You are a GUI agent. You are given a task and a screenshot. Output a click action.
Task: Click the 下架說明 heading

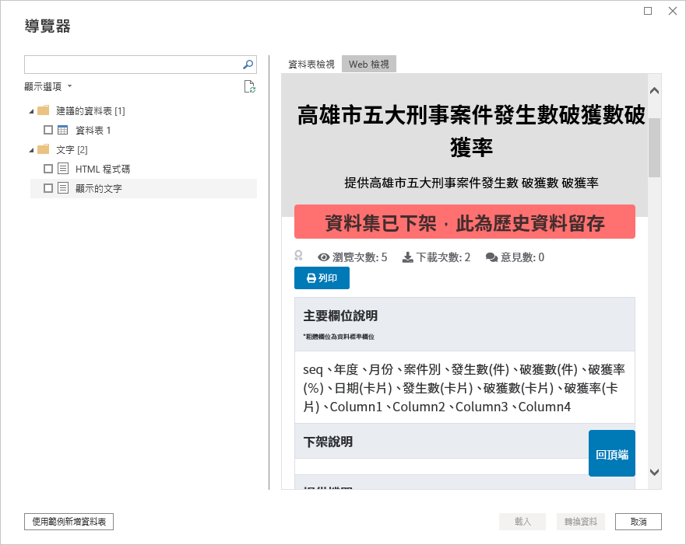328,442
